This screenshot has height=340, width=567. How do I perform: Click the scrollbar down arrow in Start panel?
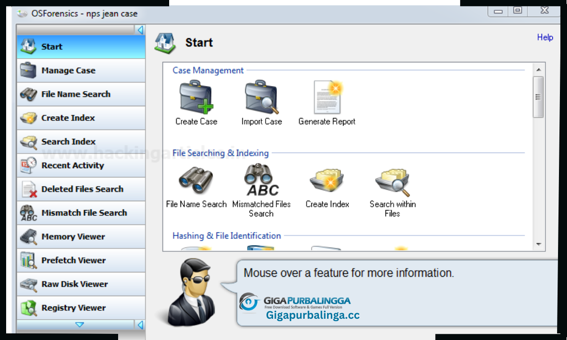pyautogui.click(x=538, y=244)
